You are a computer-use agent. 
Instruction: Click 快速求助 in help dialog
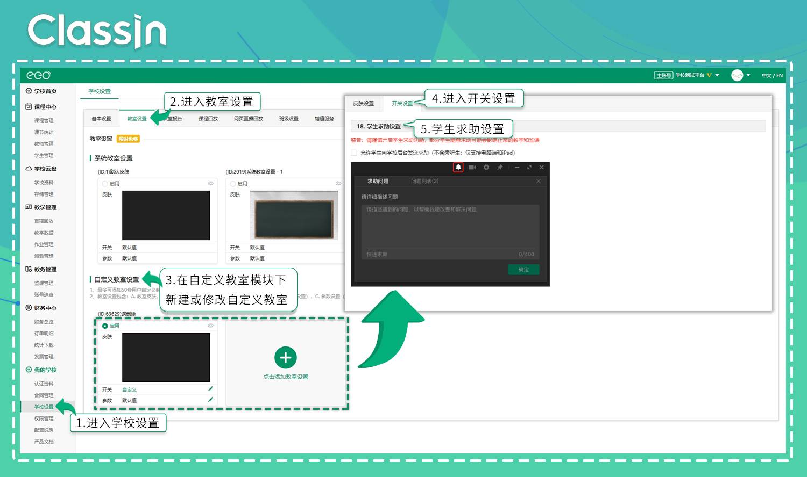click(x=377, y=255)
